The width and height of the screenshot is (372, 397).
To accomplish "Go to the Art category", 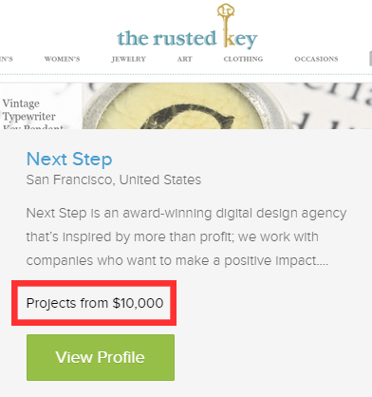I will point(185,59).
